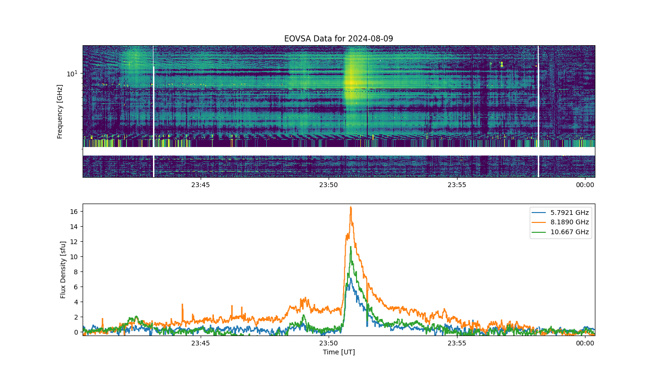Click the brightest yellow burst in the spectrogram
This screenshot has width=661, height=377.
(x=350, y=82)
